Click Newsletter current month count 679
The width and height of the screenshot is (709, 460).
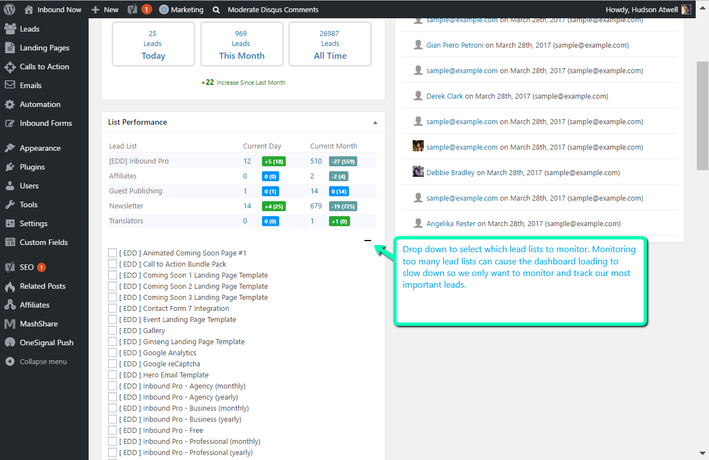pos(316,206)
